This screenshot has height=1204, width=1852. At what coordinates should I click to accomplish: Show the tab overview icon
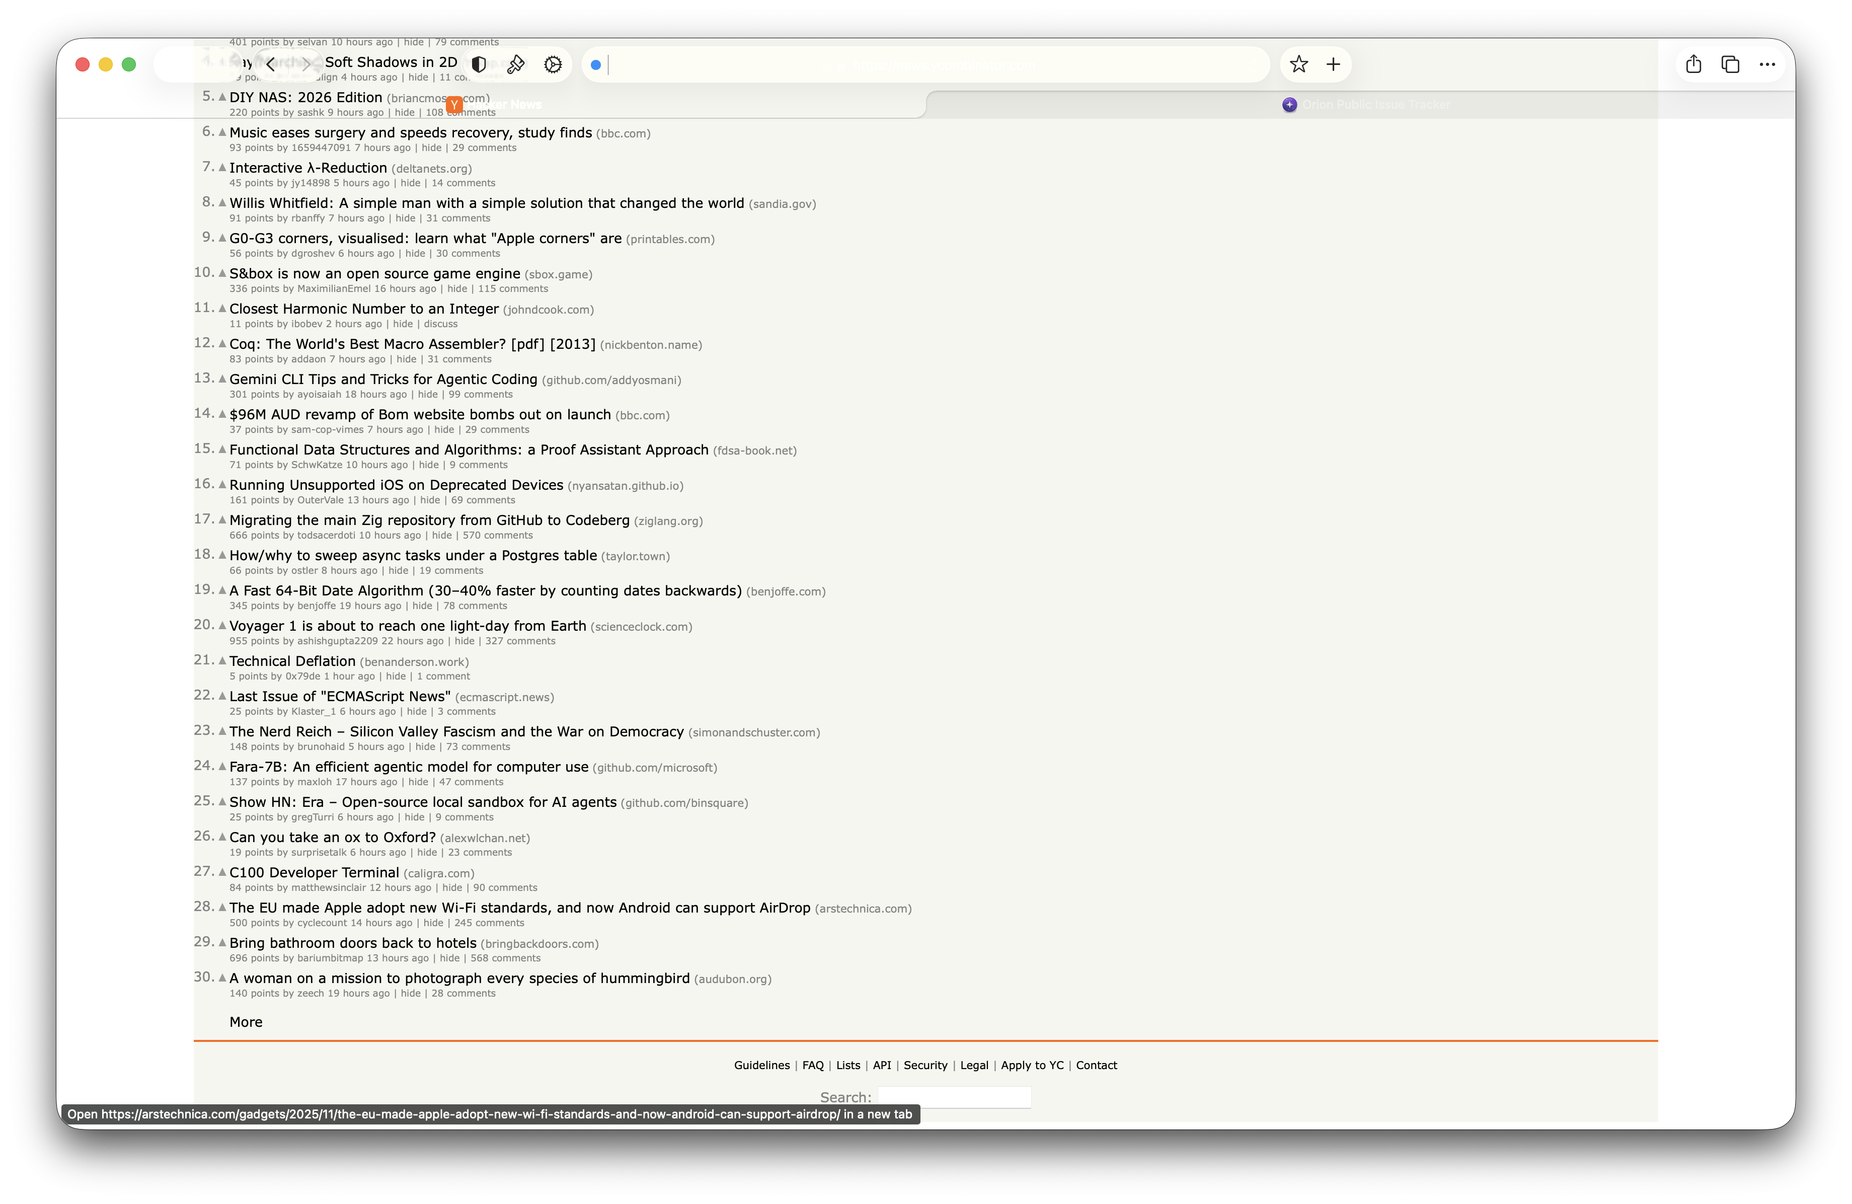pos(1730,64)
